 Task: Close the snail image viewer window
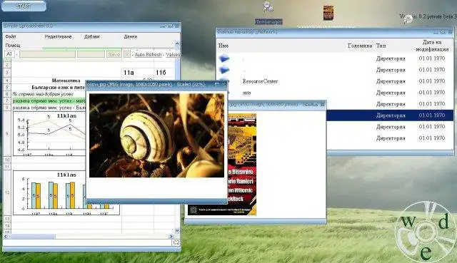click(224, 84)
